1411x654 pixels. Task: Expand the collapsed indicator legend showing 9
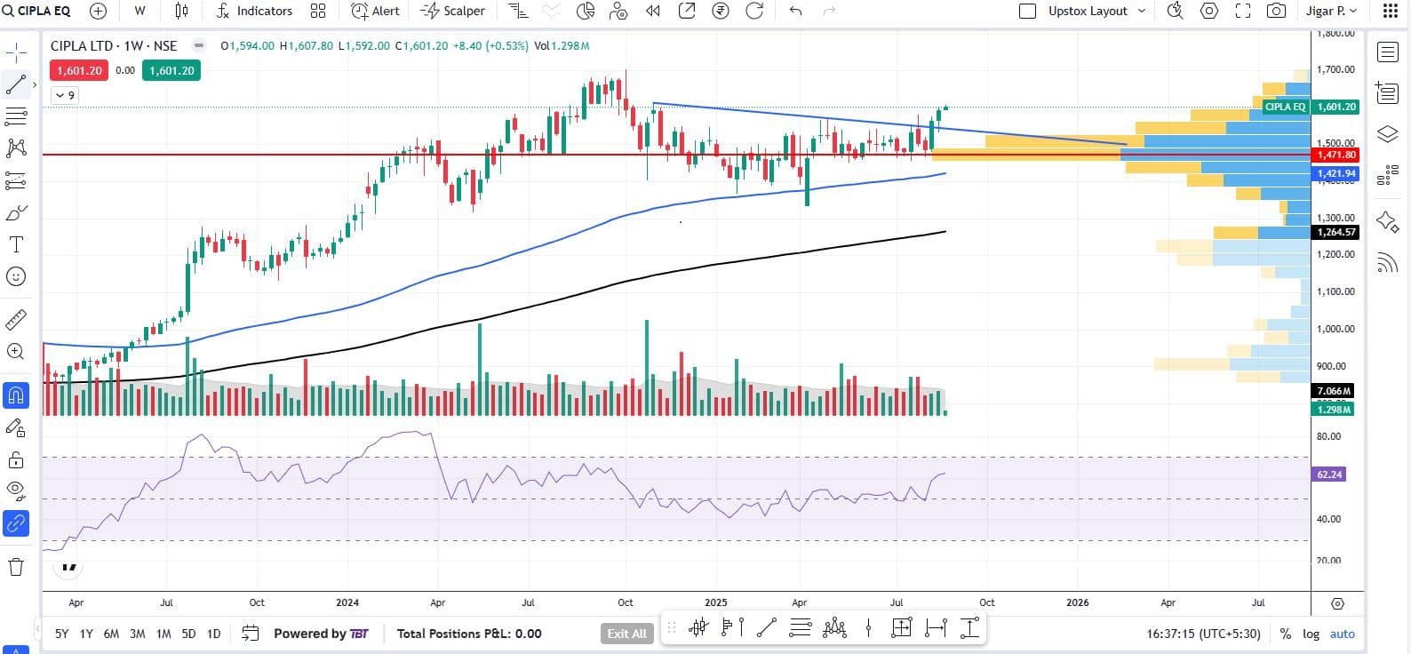[x=65, y=95]
